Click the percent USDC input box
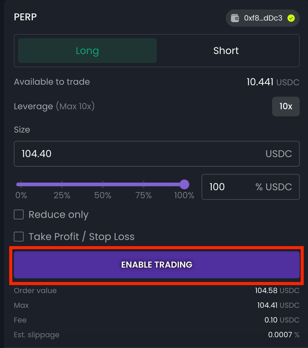The image size is (308, 348). click(x=230, y=187)
